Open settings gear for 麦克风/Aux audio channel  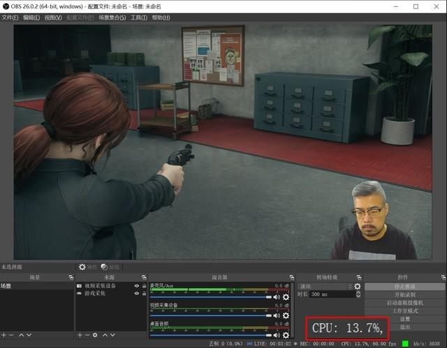(286, 296)
